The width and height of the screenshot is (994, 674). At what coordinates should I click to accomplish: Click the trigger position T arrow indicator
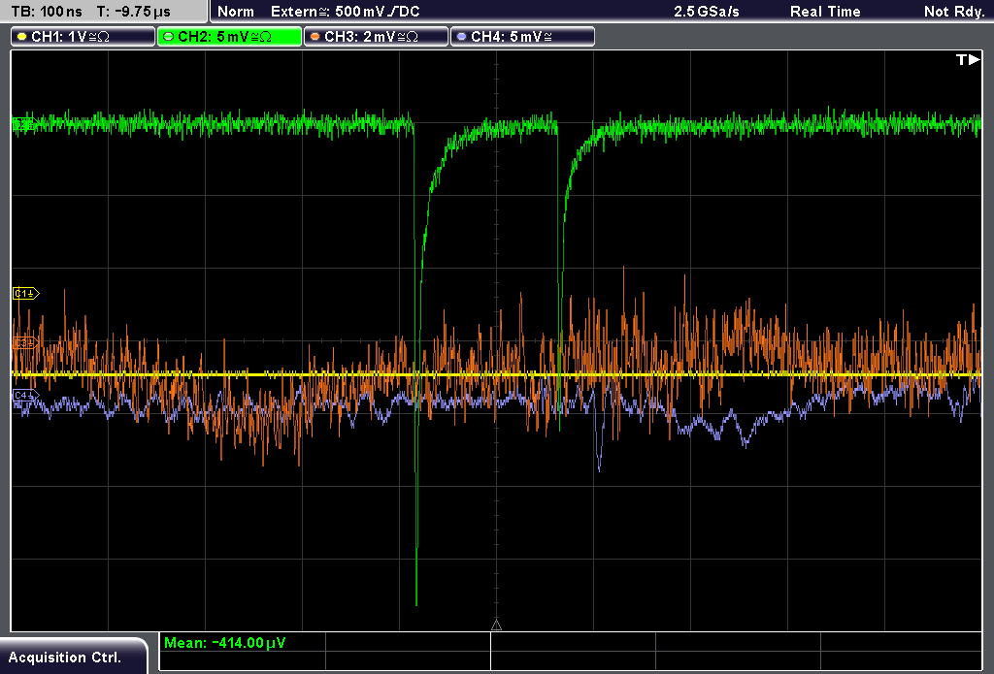coord(968,59)
